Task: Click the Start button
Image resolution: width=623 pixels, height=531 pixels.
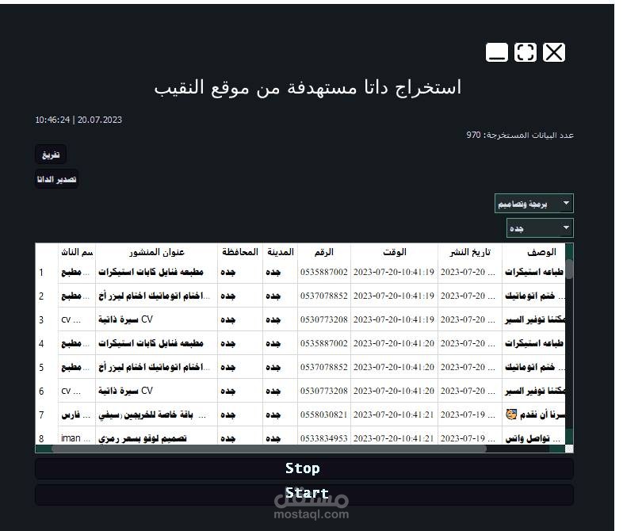Action: pos(304,494)
